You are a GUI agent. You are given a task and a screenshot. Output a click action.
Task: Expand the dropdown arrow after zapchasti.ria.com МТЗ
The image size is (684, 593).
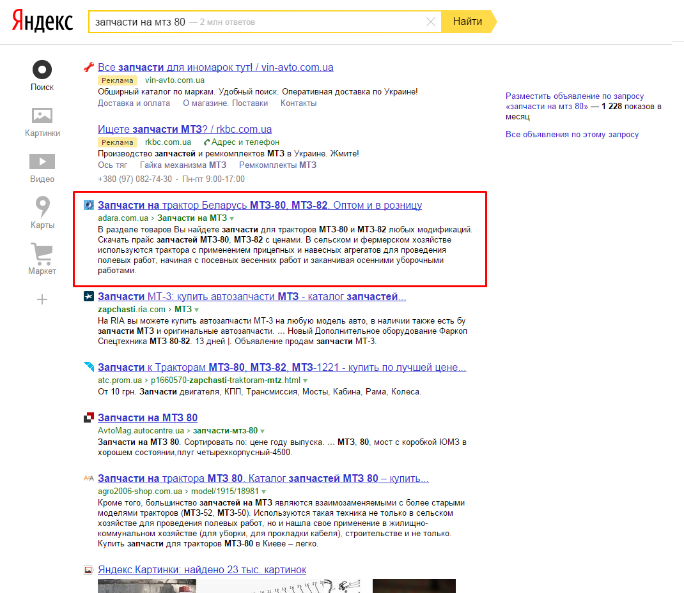pyautogui.click(x=197, y=310)
